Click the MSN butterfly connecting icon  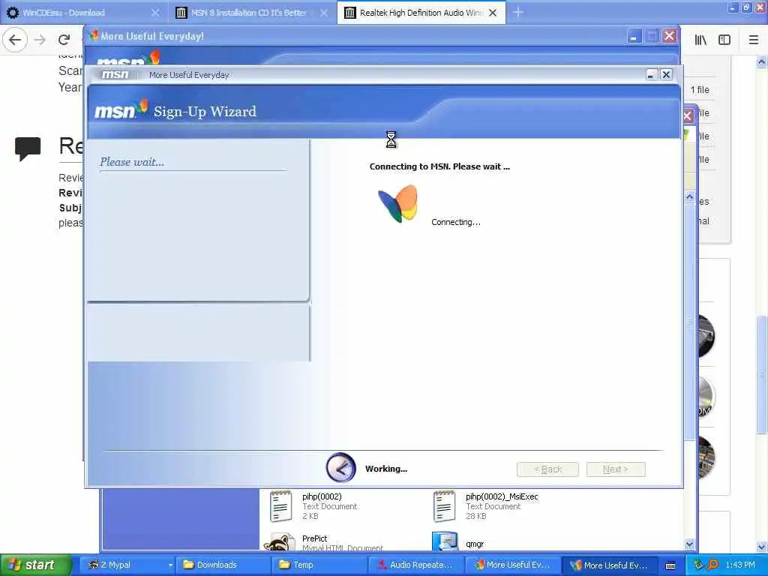[397, 203]
